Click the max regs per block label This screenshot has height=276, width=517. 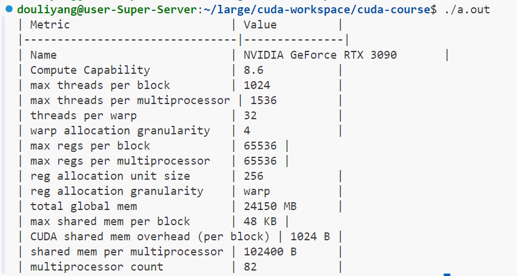pyautogui.click(x=90, y=146)
